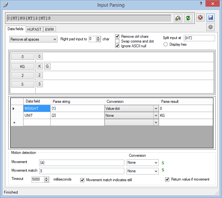This screenshot has width=222, height=198.
Task: Open the empty conversion dropdown in new row
Action: pyautogui.click(x=156, y=122)
